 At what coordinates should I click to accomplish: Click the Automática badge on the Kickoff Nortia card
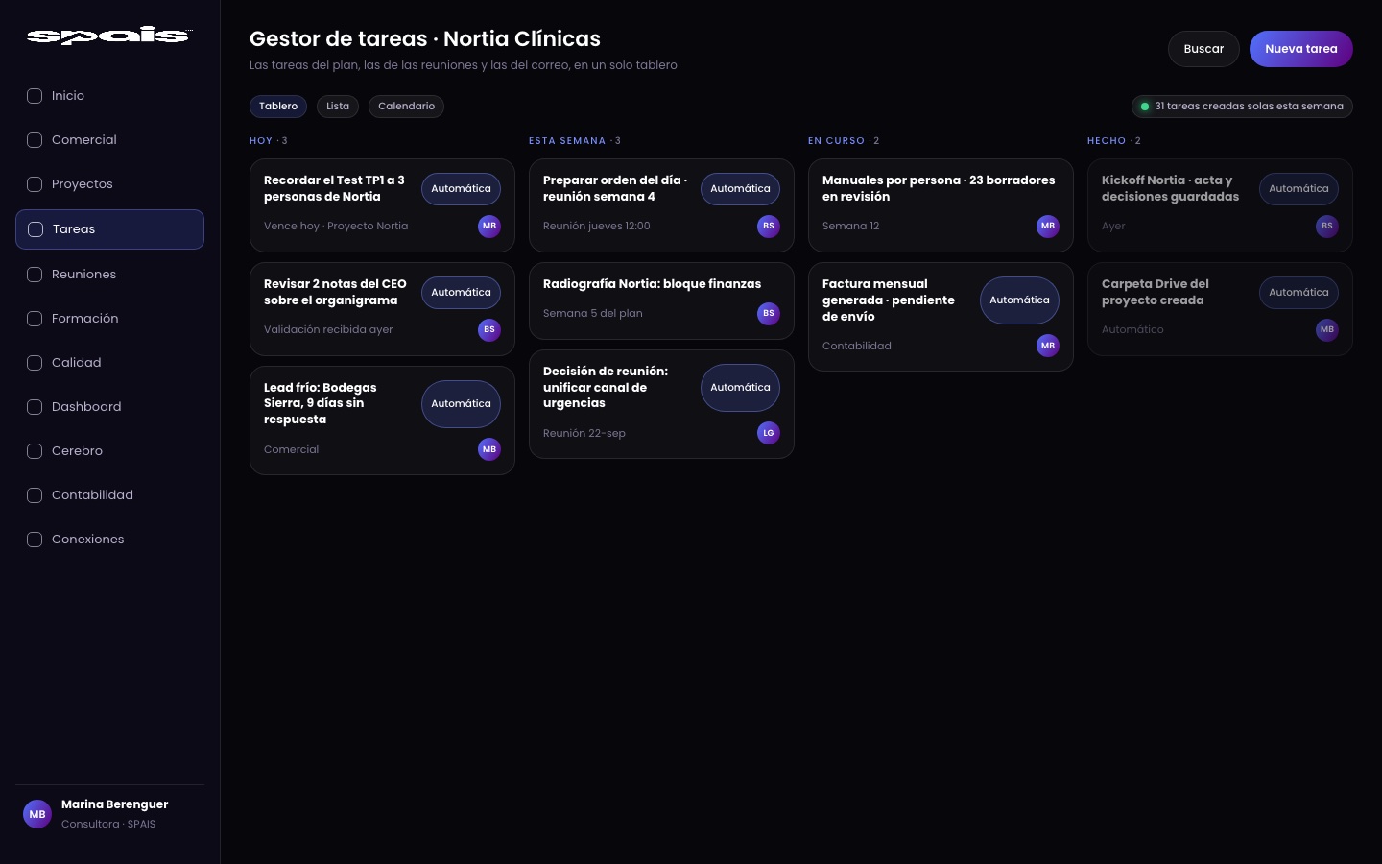tap(1299, 189)
